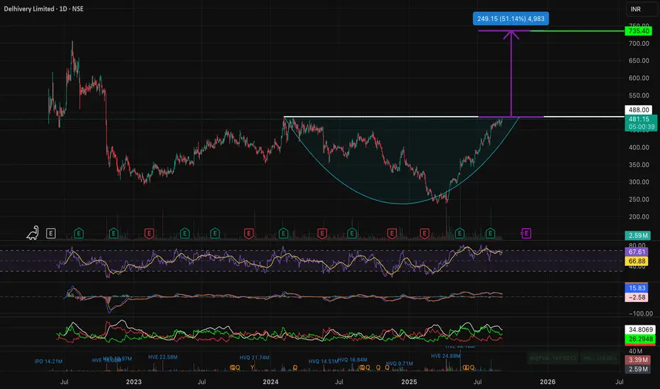This screenshot has width=660, height=389.
Task: Click the HVQ 9.71M volume annotation
Action: click(399, 364)
